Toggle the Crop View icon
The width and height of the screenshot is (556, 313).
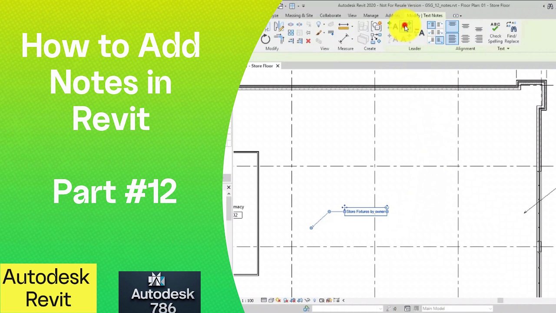(x=292, y=300)
